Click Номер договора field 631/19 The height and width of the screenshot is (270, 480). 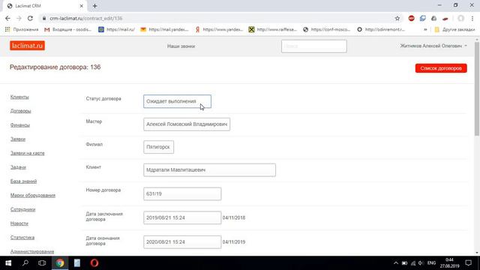point(182,193)
